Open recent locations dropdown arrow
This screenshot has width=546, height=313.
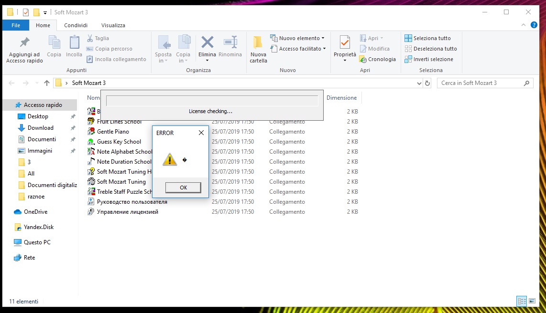[x=37, y=83]
